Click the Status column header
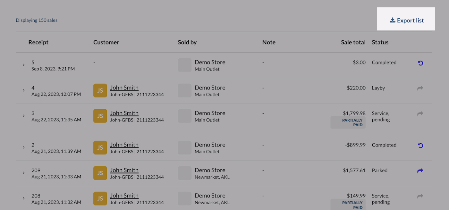 [380, 42]
